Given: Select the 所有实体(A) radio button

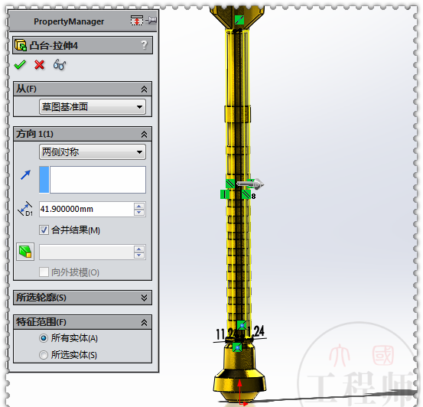Looking at the screenshot, I should 43,338.
